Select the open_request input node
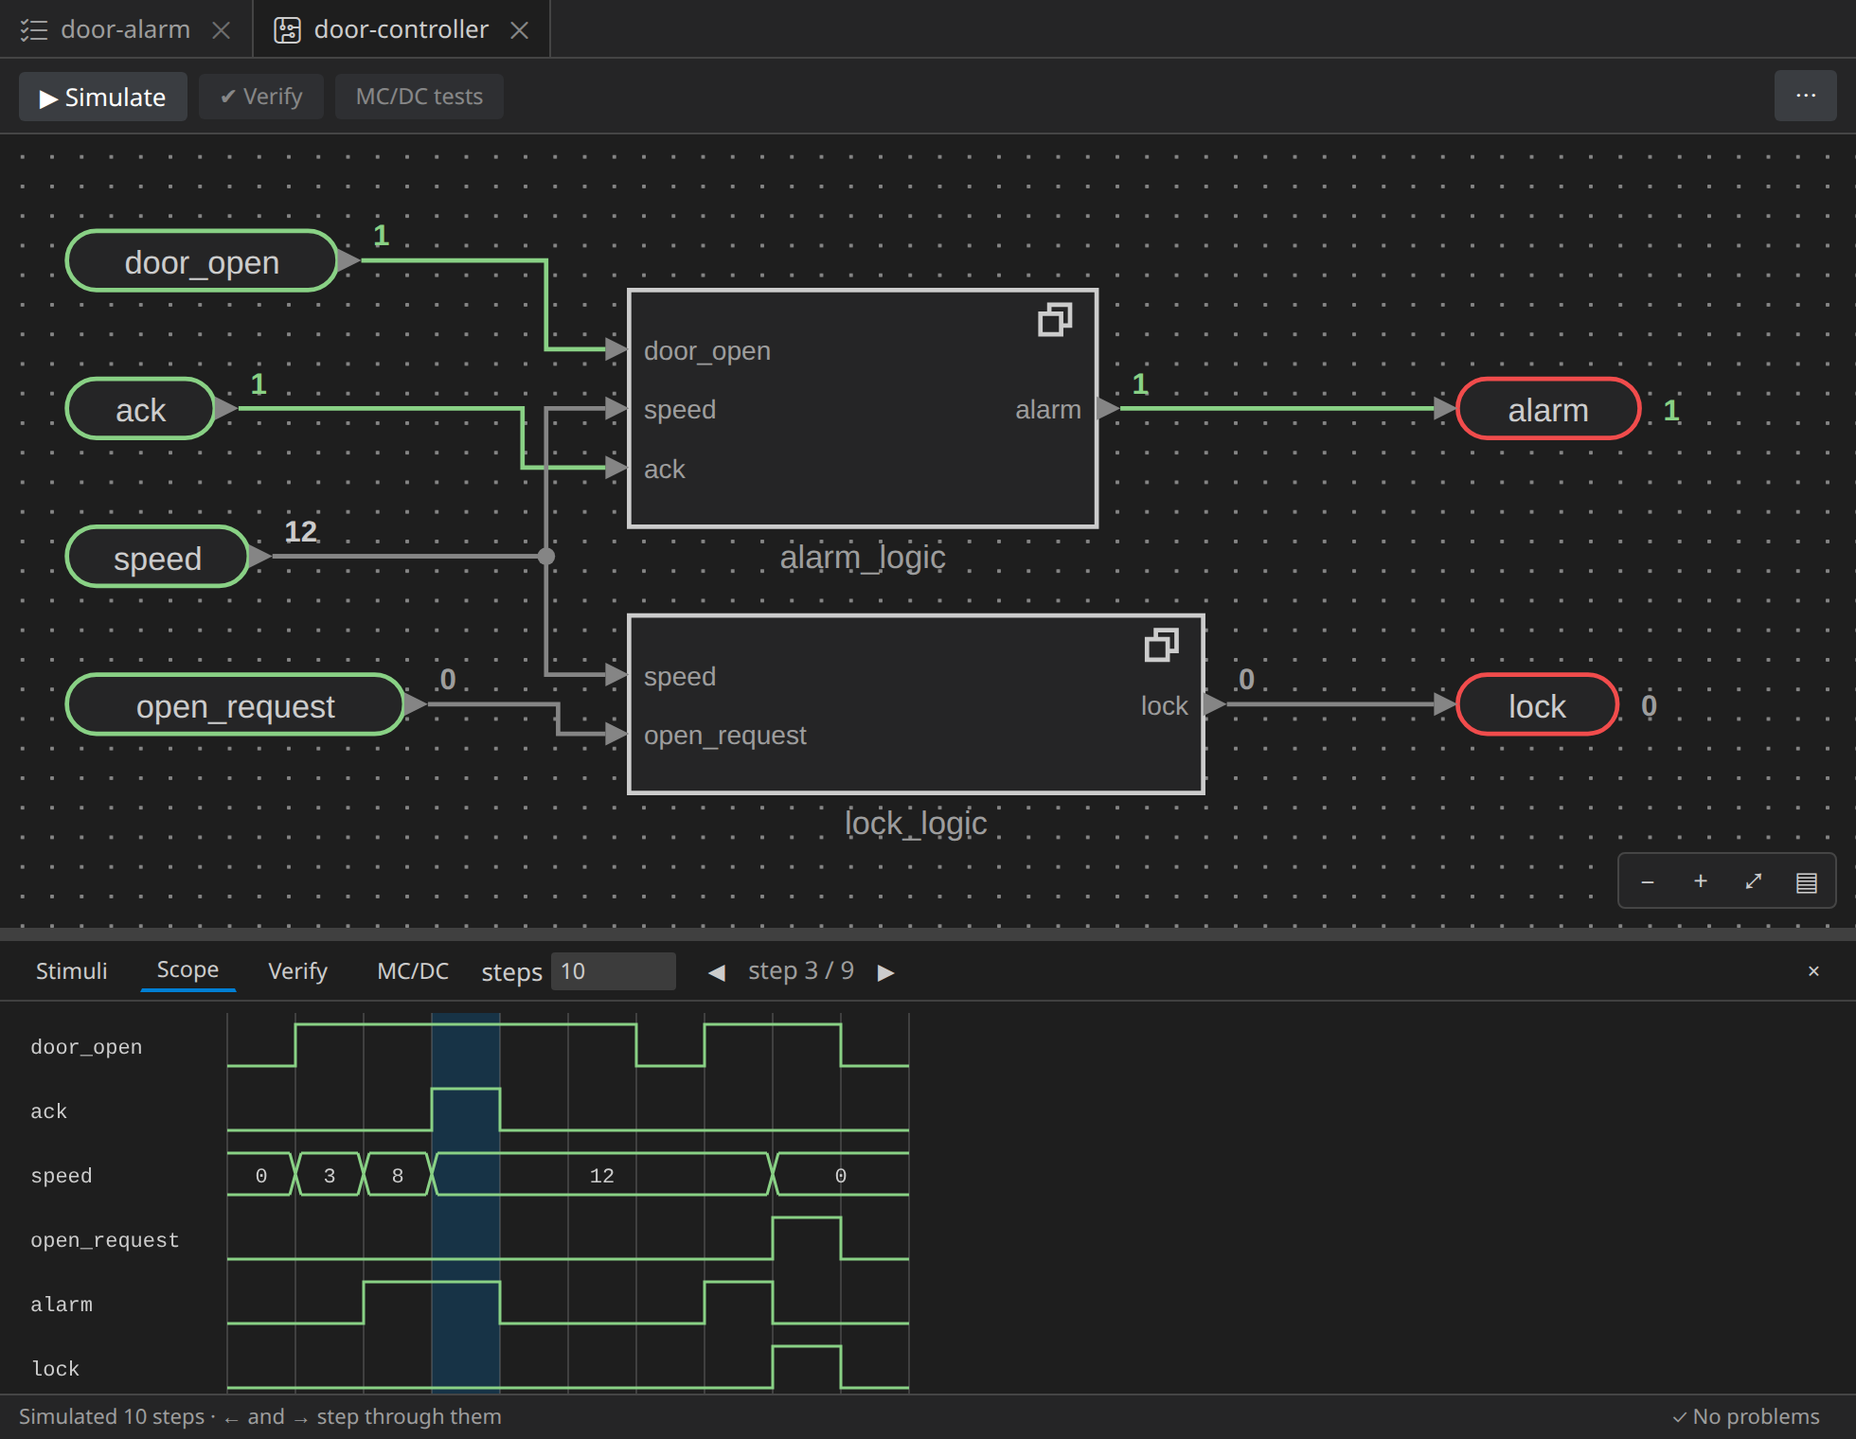Image resolution: width=1856 pixels, height=1439 pixels. click(x=235, y=705)
